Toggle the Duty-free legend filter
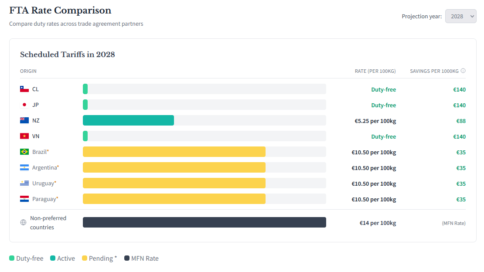 (26, 258)
